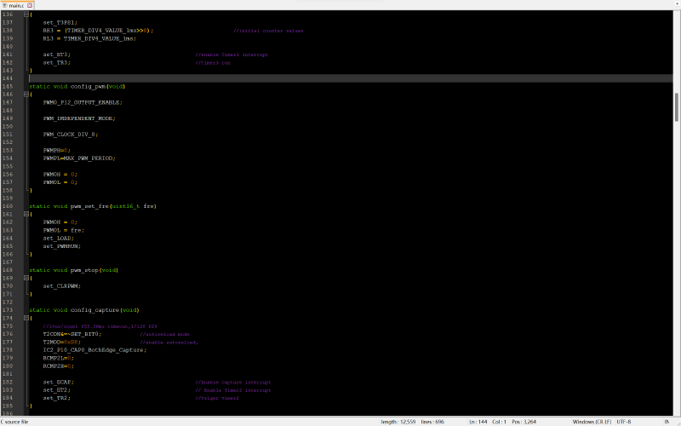Click the file status icon on main.c tab

5,6
